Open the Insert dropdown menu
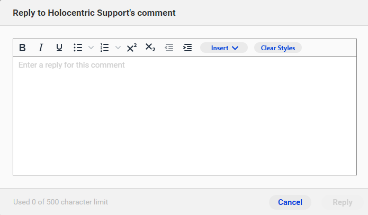The height and width of the screenshot is (215, 368). tap(224, 48)
